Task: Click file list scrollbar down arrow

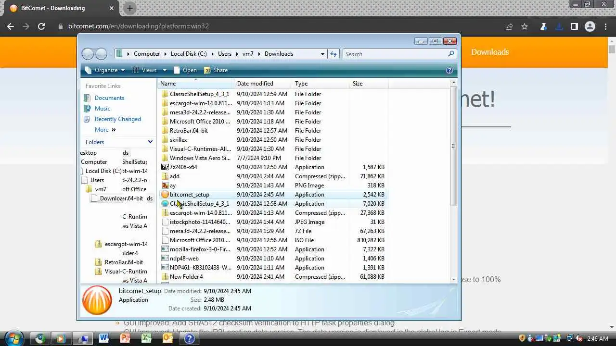Action: tap(453, 279)
